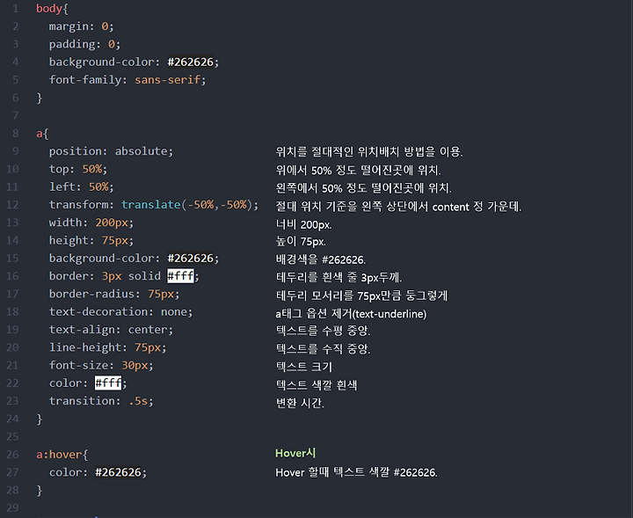Viewport: 633px width, 518px height.
Task: Click the 'a:hover{' selector text
Action: pyautogui.click(x=62, y=455)
